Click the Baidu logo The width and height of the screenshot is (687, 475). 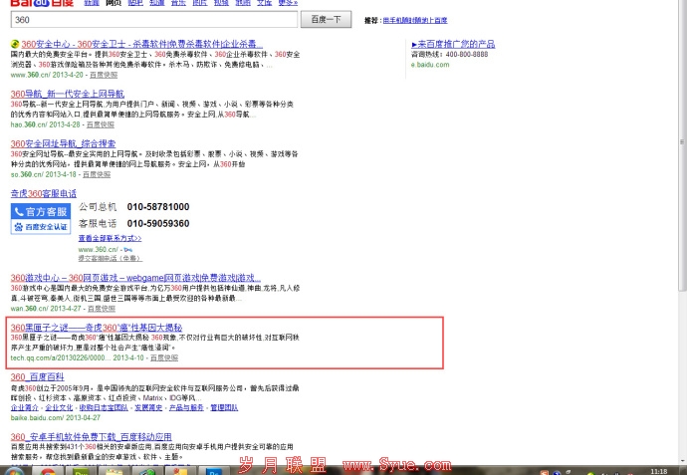tap(42, 3)
